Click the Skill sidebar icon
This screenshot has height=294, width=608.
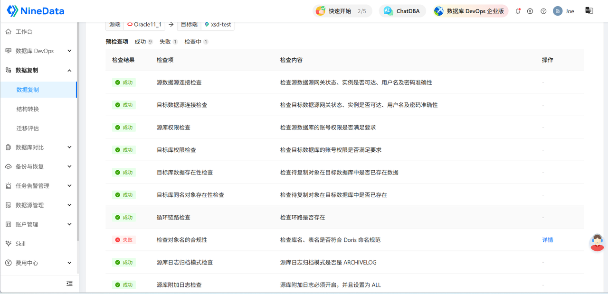pyautogui.click(x=8, y=244)
